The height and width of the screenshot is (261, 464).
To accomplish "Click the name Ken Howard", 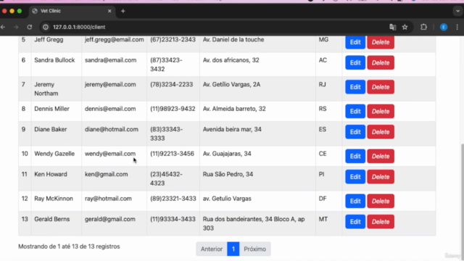I will pyautogui.click(x=51, y=174).
